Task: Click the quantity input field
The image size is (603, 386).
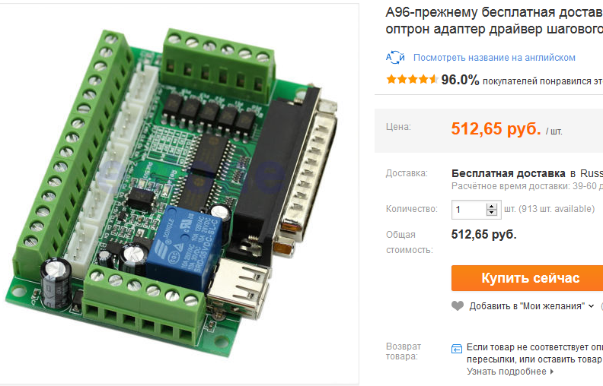Action: pyautogui.click(x=468, y=209)
